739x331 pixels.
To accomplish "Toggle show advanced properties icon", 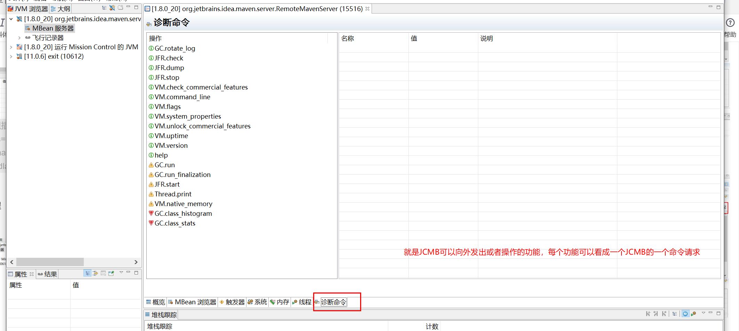I will (95, 273).
